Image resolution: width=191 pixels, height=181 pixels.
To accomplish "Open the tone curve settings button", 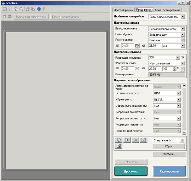I will (144, 140).
